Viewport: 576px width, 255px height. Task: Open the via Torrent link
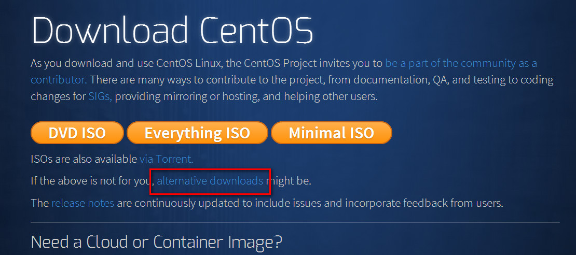pos(167,159)
